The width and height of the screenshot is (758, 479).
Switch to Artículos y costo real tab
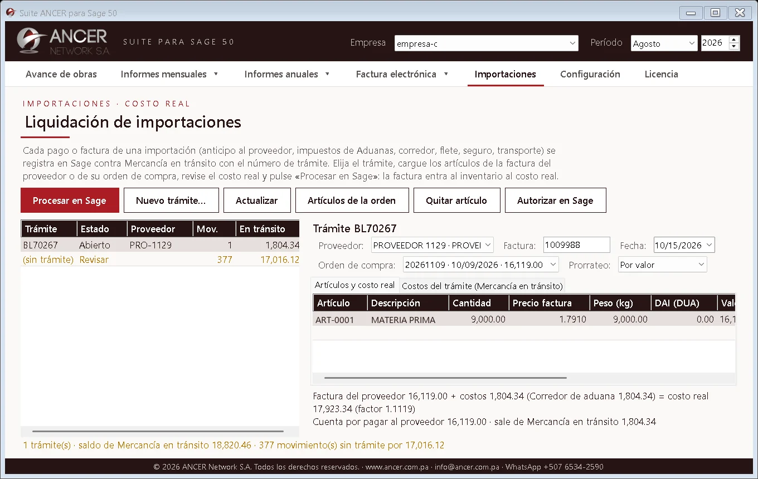tap(355, 285)
